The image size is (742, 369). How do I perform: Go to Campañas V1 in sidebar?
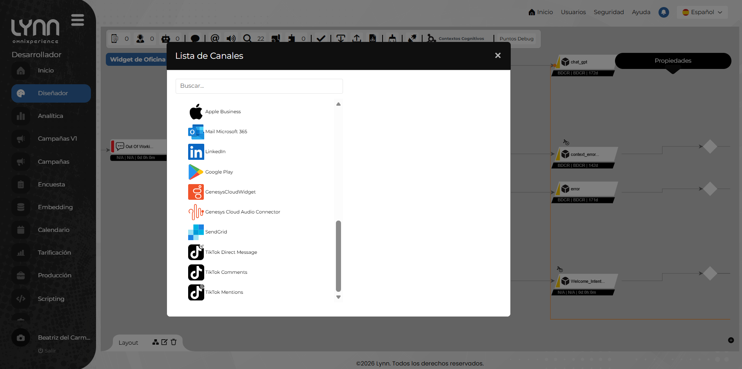[51, 139]
